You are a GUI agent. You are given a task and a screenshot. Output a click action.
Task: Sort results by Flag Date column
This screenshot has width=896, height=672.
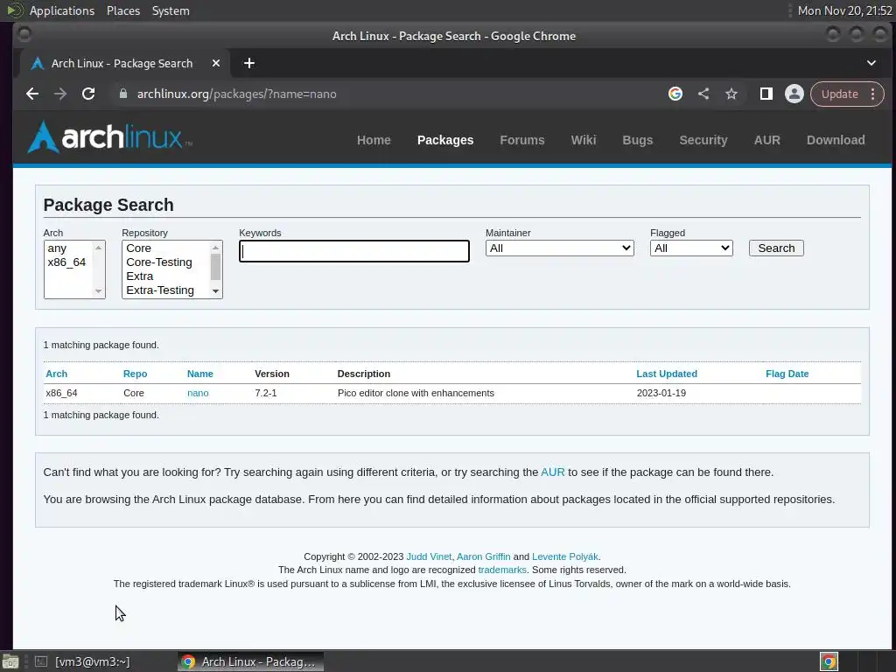tap(787, 374)
